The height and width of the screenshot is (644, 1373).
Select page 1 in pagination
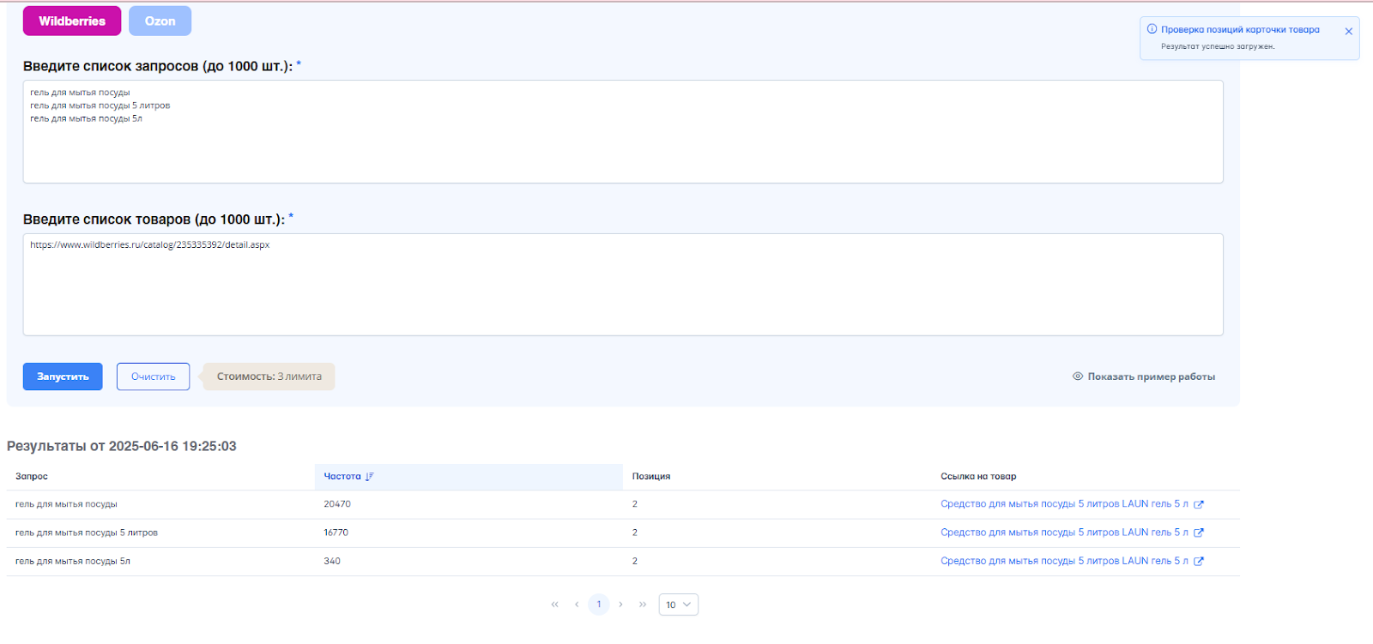(599, 605)
